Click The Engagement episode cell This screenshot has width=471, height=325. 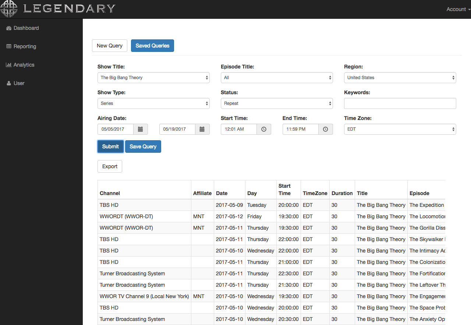[x=426, y=296]
